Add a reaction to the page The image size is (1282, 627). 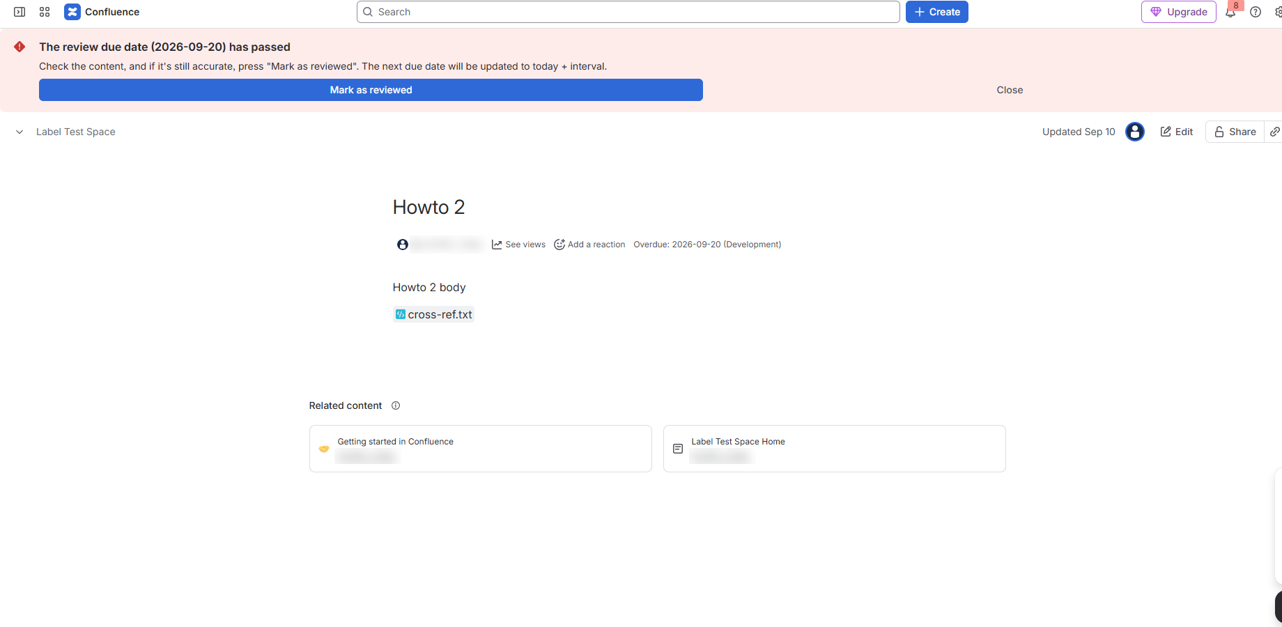[589, 245]
